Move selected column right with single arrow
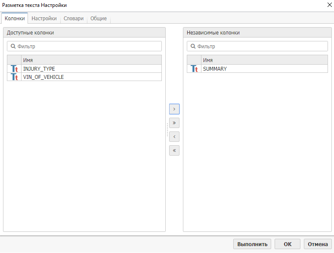This screenshot has height=253, width=334. pyautogui.click(x=174, y=109)
